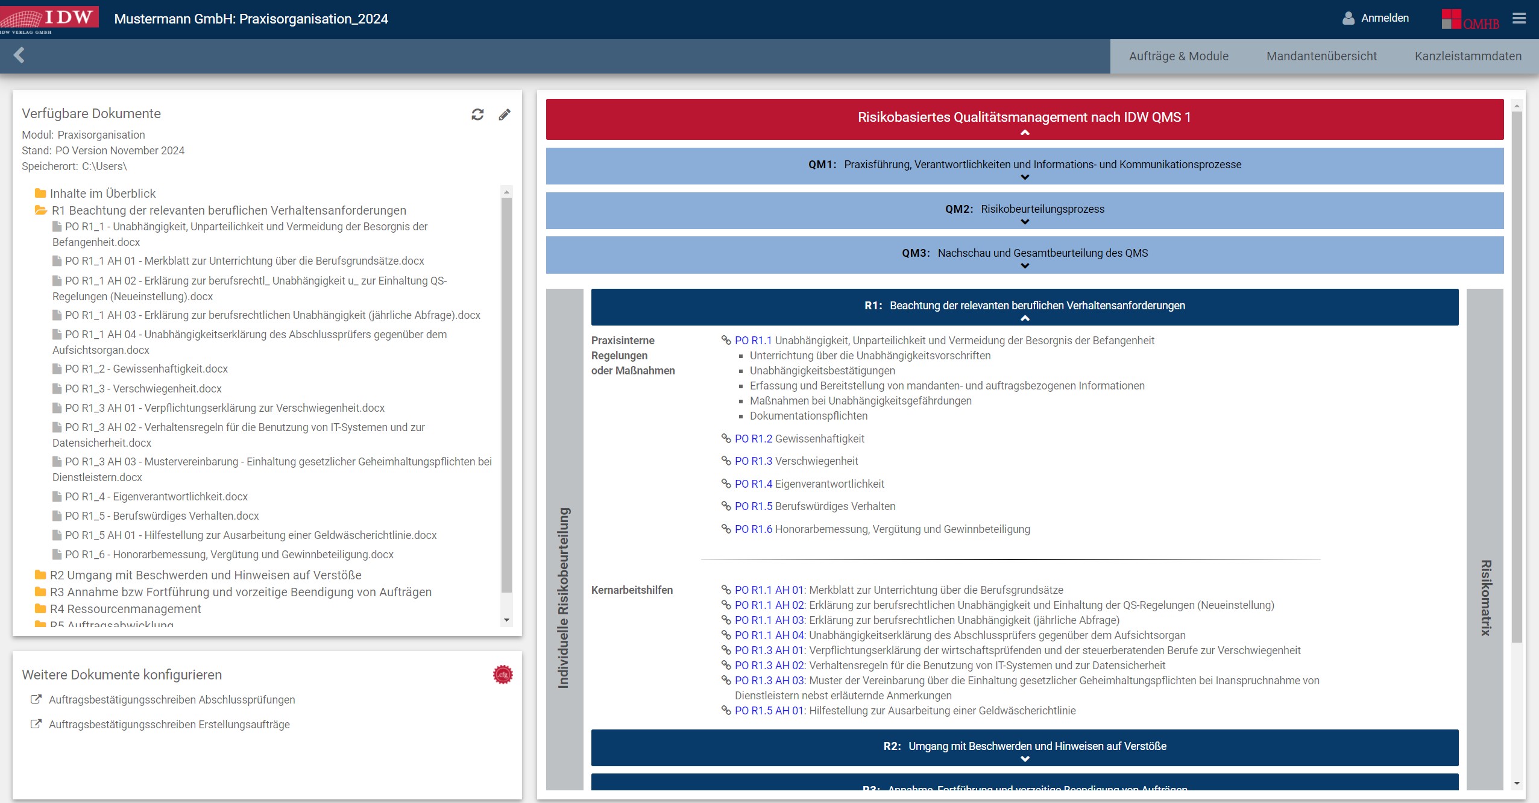Click the red configuration gear icon
The image size is (1539, 803).
(503, 675)
